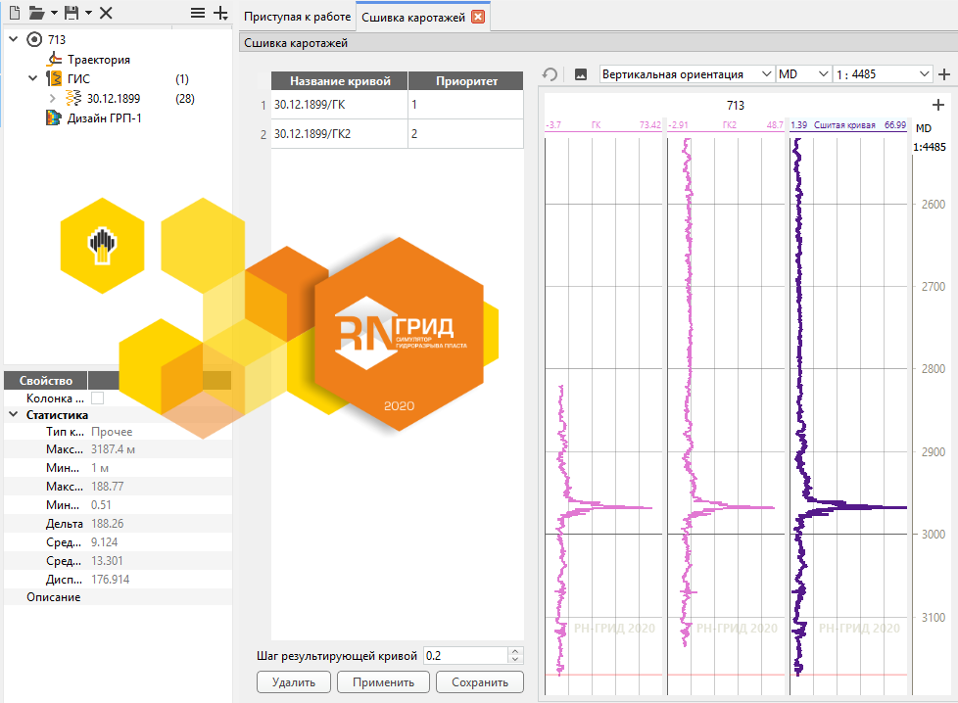Image resolution: width=958 pixels, height=703 pixels.
Task: Click the X delete icon in toolbar
Action: (x=106, y=13)
